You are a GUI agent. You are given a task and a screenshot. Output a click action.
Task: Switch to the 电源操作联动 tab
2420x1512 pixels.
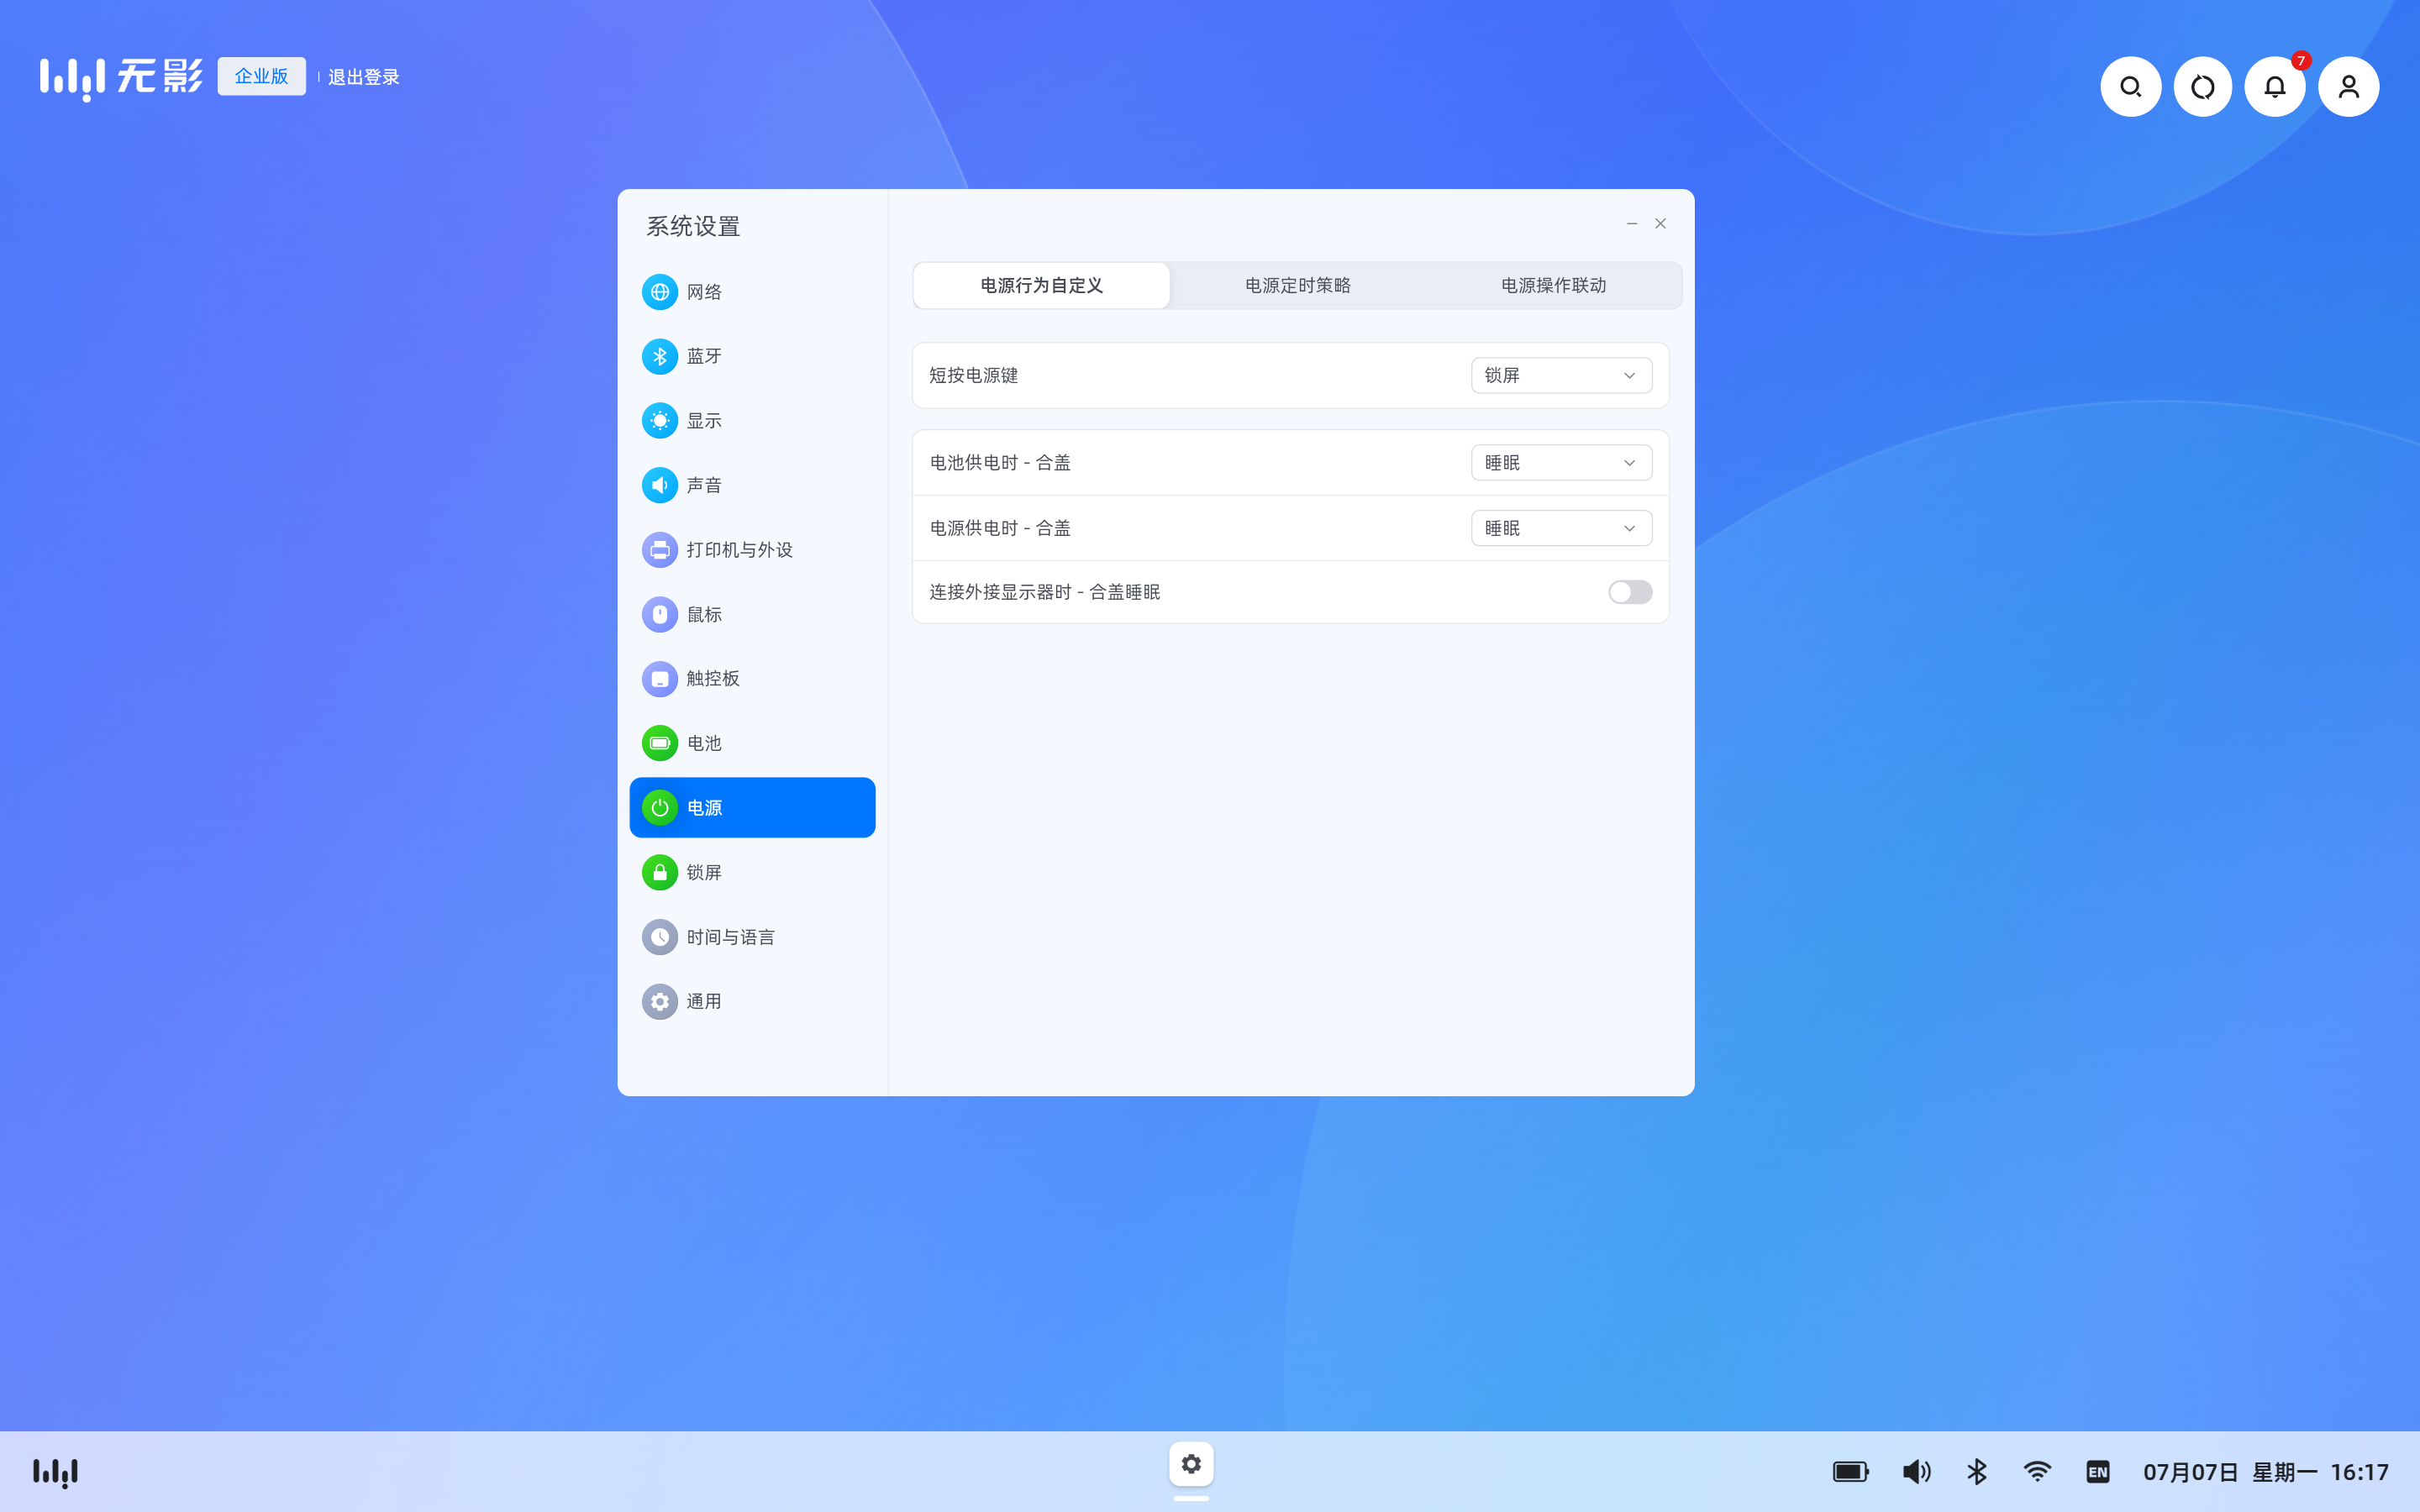coord(1553,286)
